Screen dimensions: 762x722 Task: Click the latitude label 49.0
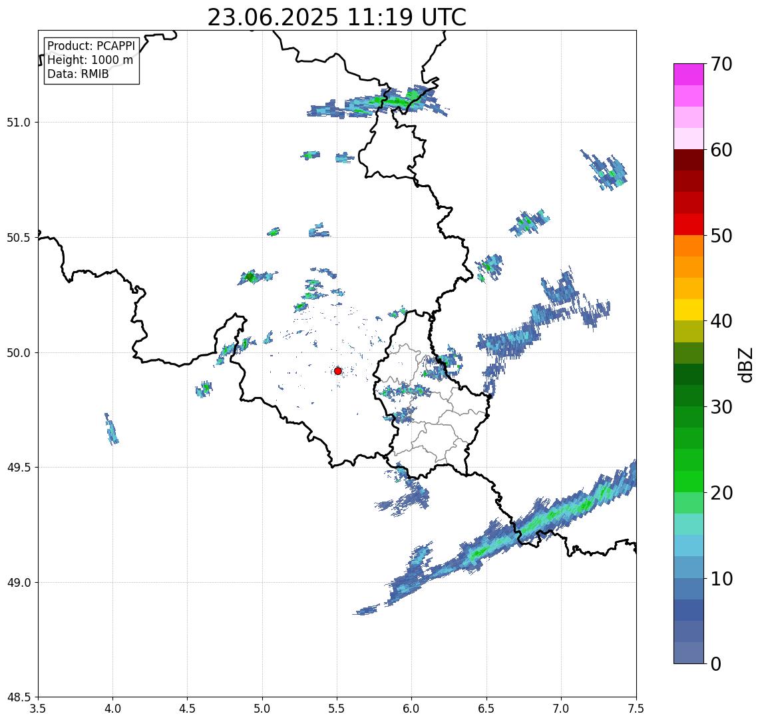point(19,582)
